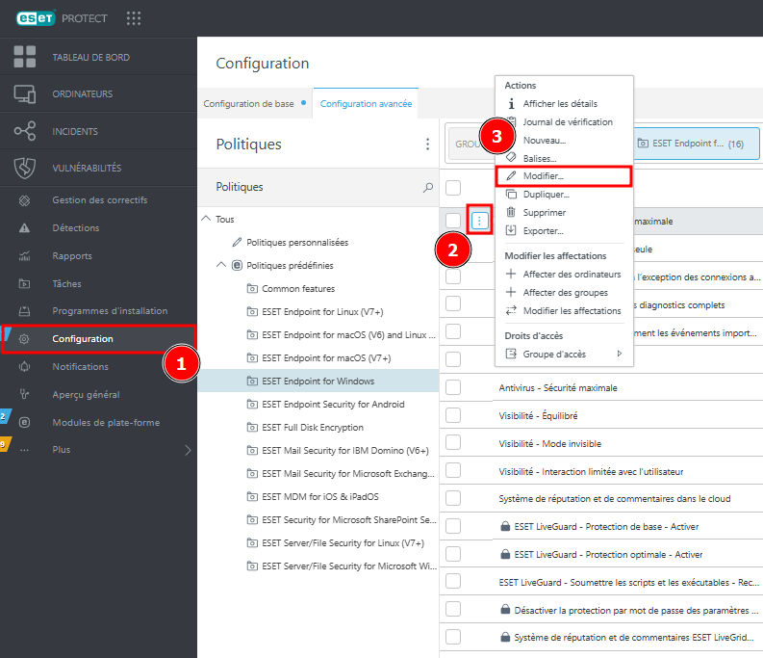Image resolution: width=763 pixels, height=658 pixels.
Task: Collapse Politiques prédéfinies node
Action: tap(221, 265)
